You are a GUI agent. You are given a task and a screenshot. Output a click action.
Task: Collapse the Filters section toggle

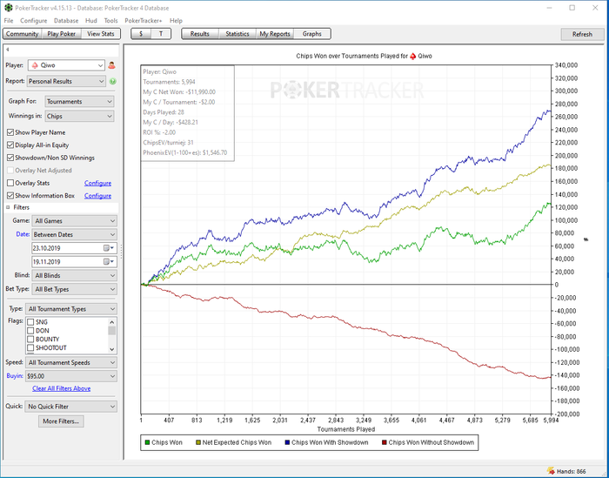[8, 207]
